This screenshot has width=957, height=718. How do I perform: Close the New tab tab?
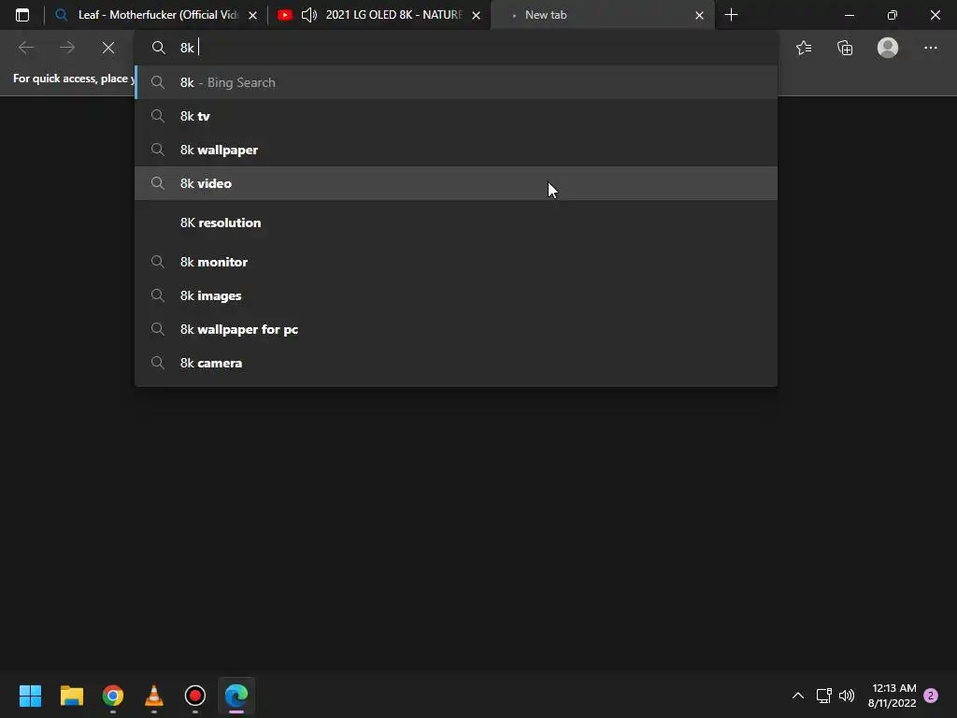click(x=699, y=15)
